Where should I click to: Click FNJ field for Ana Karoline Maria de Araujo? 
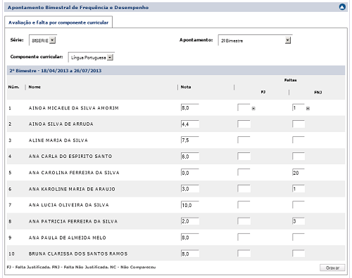298,189
